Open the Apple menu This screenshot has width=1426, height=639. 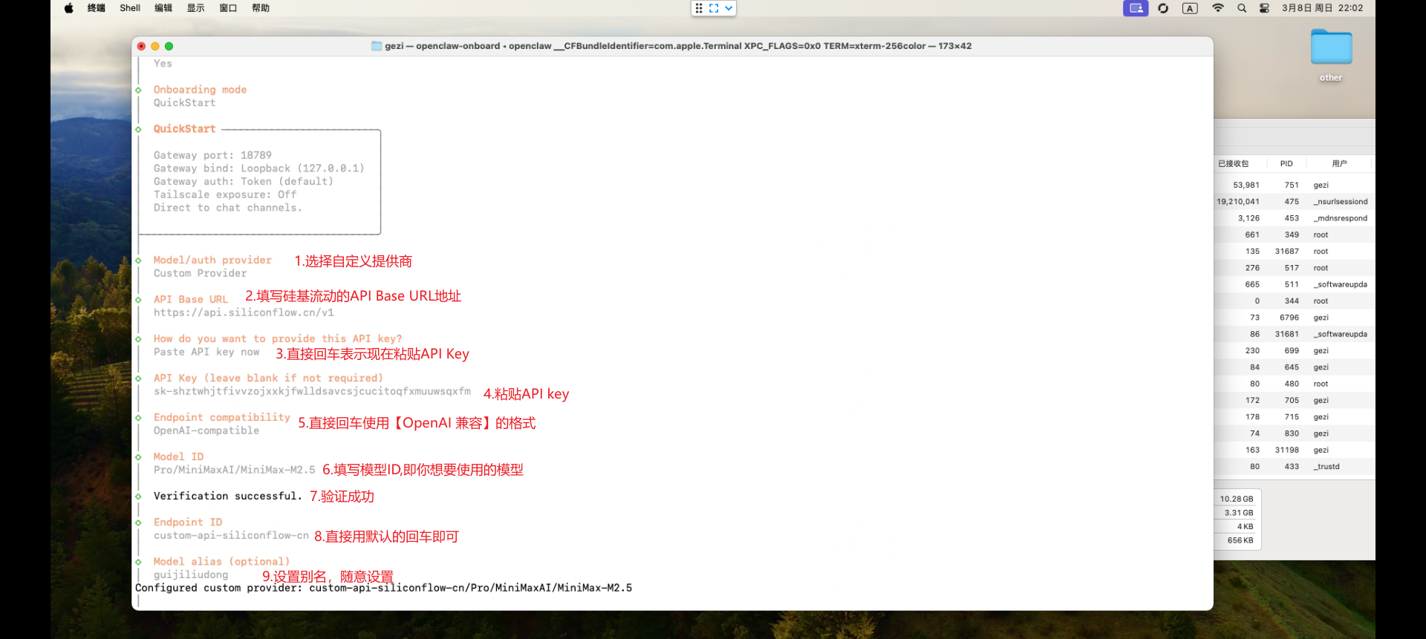click(x=68, y=8)
